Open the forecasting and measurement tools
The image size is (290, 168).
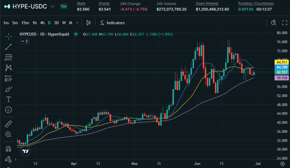[9, 78]
